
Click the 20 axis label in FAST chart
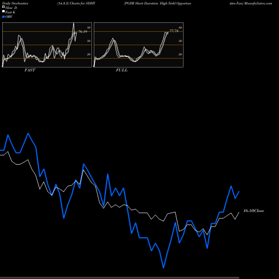pyautogui.click(x=89, y=54)
